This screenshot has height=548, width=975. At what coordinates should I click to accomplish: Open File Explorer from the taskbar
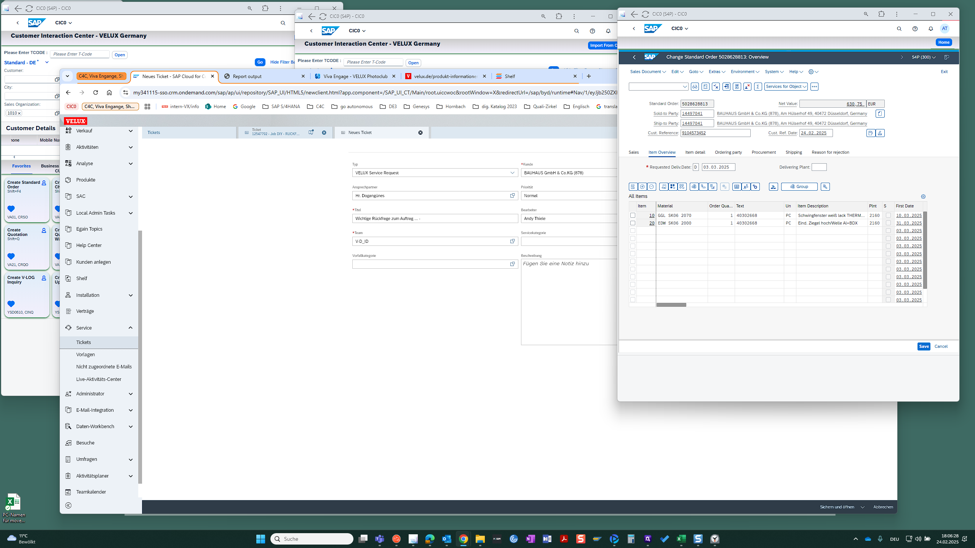[480, 539]
